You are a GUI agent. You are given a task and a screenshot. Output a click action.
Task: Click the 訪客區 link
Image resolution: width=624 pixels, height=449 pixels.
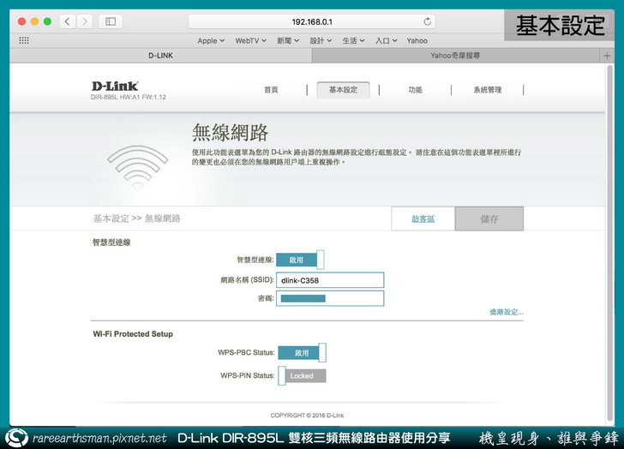click(x=423, y=219)
